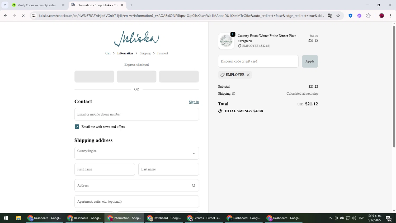Bookmark this page with the star
The height and width of the screenshot is (223, 396).
338,16
